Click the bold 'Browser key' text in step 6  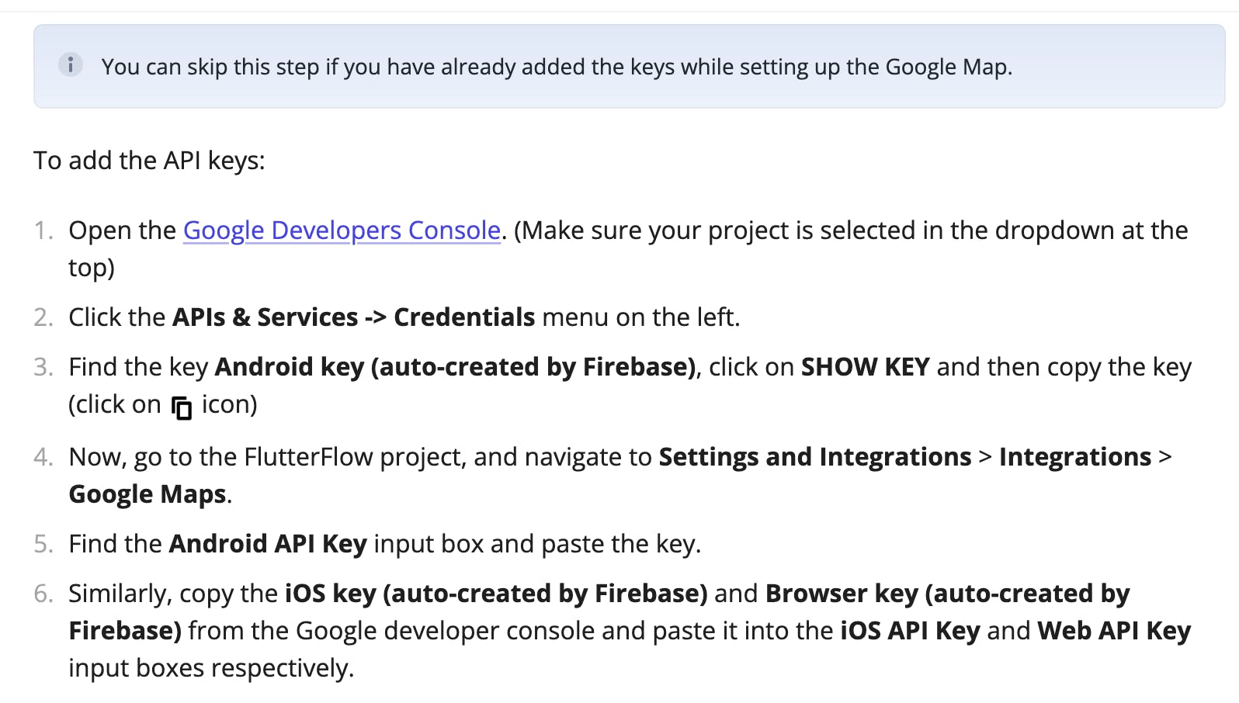point(842,594)
